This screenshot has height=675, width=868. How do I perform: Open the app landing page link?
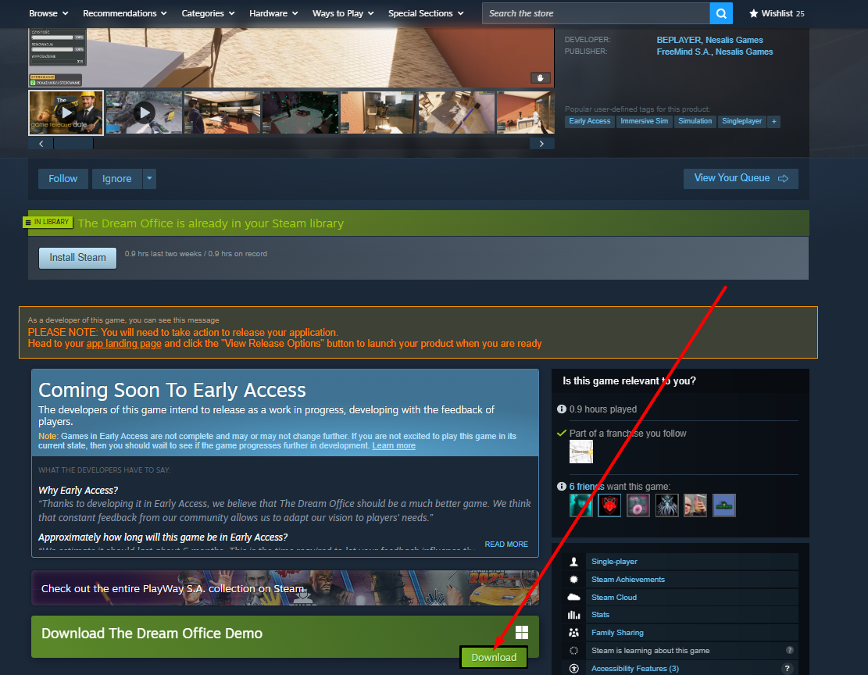tap(124, 343)
